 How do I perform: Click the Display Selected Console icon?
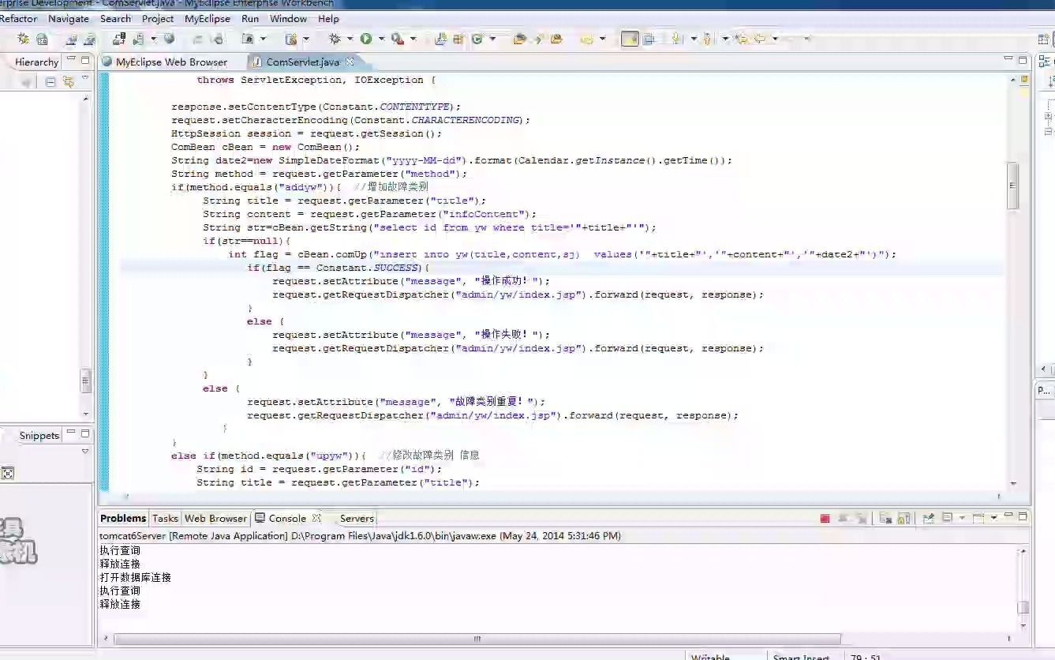[x=947, y=519]
